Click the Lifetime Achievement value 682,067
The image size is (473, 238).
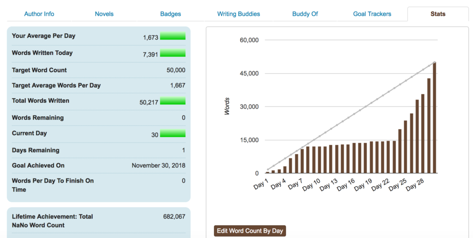(x=174, y=216)
